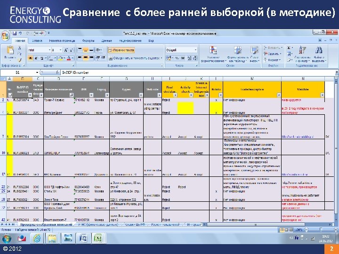The height and width of the screenshot is (254, 339).
Task: Open Conditional Formatting (Условное форматирование)
Action: pos(213,54)
